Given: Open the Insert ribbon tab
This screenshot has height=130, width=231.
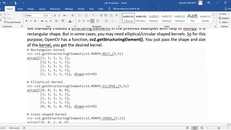Looking at the screenshot, I should click(x=20, y=9).
